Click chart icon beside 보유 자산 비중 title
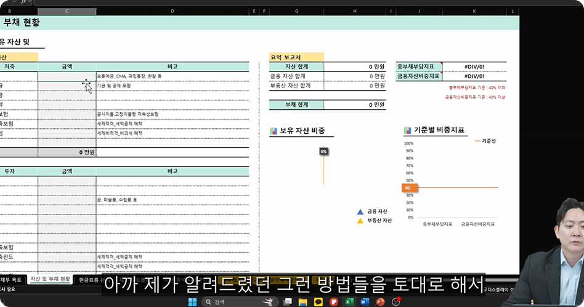The image size is (584, 307). pos(274,131)
